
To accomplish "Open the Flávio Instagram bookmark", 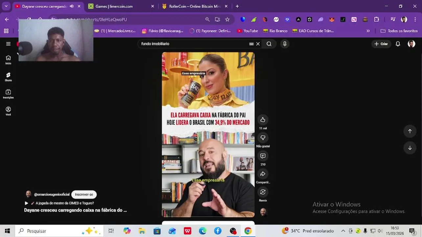I will coord(163,31).
